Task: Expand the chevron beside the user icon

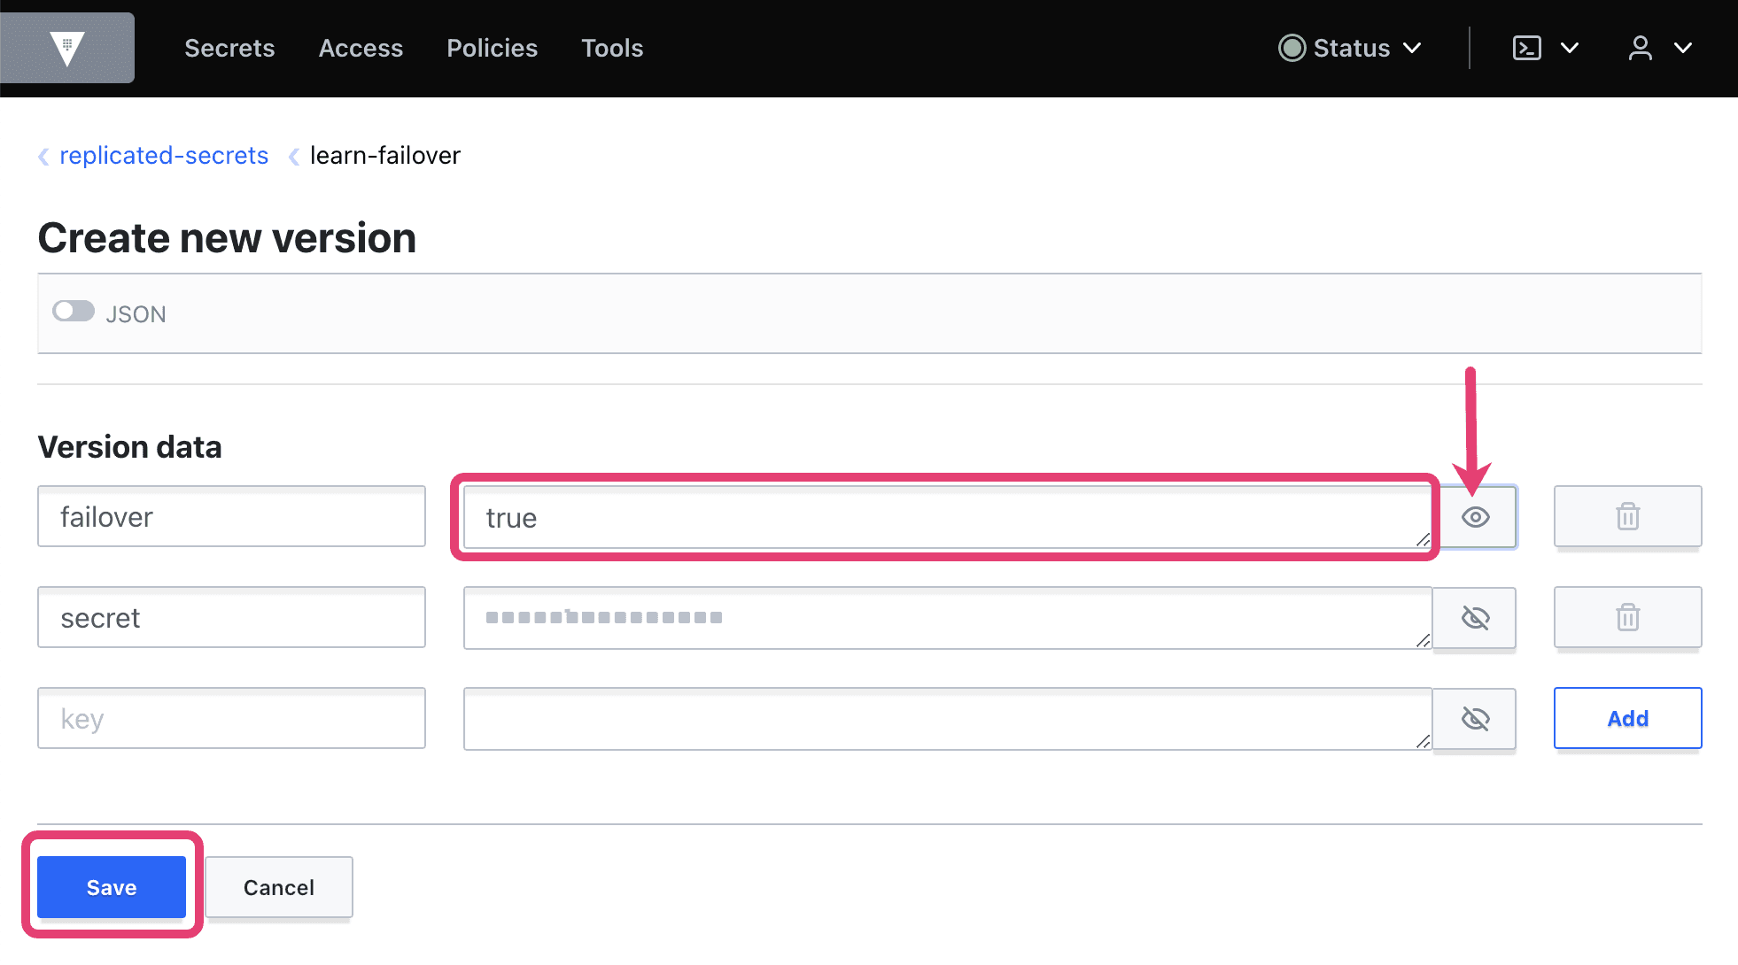Action: coord(1683,48)
